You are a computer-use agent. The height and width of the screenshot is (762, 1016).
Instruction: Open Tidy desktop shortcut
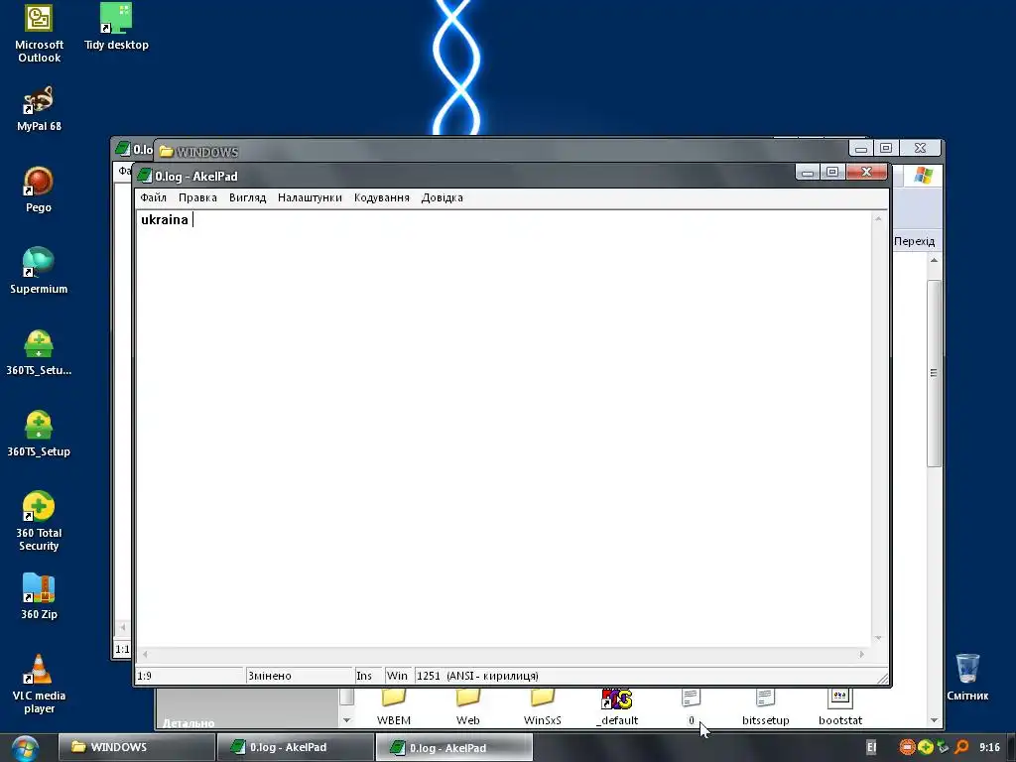116,27
